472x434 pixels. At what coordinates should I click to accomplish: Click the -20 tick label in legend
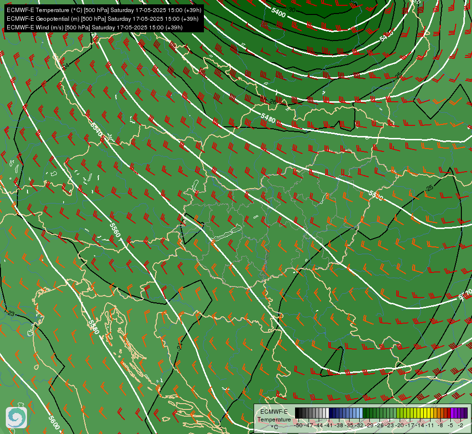(400, 425)
